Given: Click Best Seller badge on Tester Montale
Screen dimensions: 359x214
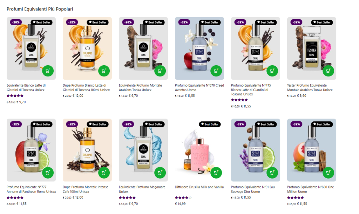Looking at the screenshot, I should tap(321, 22).
